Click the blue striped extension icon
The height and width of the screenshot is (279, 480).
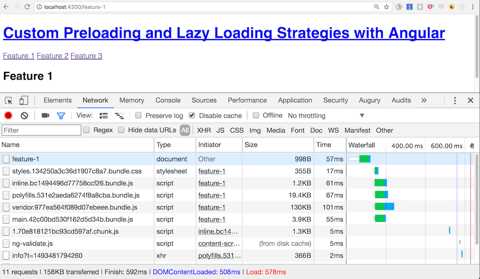pyautogui.click(x=410, y=7)
